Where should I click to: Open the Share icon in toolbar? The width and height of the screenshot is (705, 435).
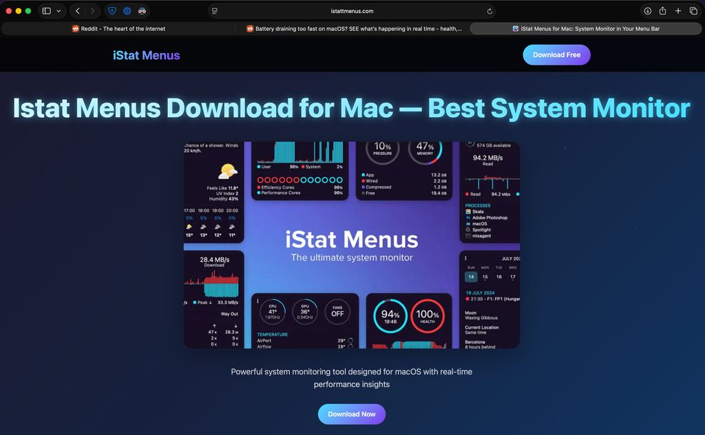(662, 11)
